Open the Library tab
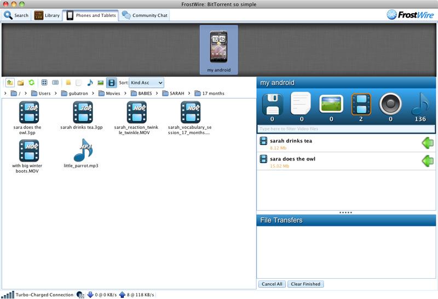 pyautogui.click(x=47, y=15)
